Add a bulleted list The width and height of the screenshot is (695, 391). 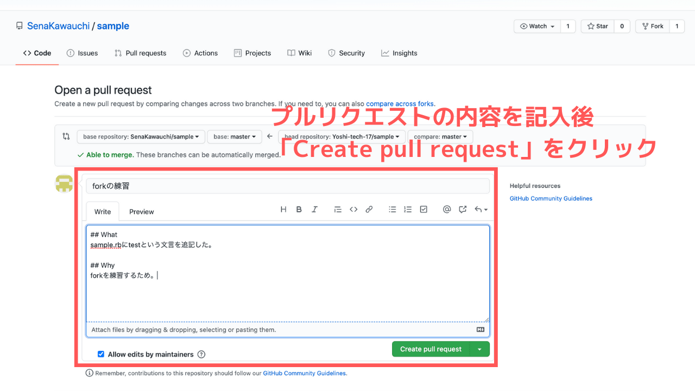pyautogui.click(x=392, y=209)
